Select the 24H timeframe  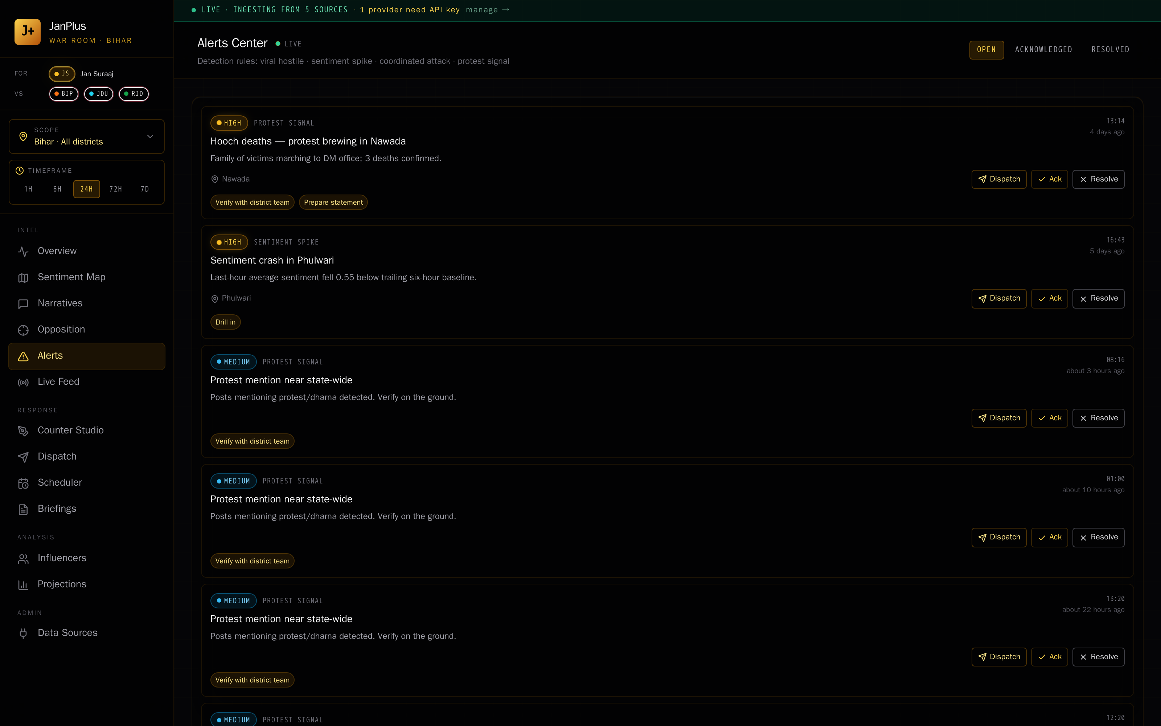coord(87,189)
